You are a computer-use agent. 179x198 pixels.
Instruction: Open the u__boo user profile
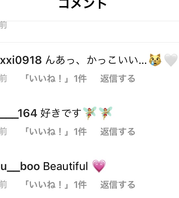[x=20, y=166]
